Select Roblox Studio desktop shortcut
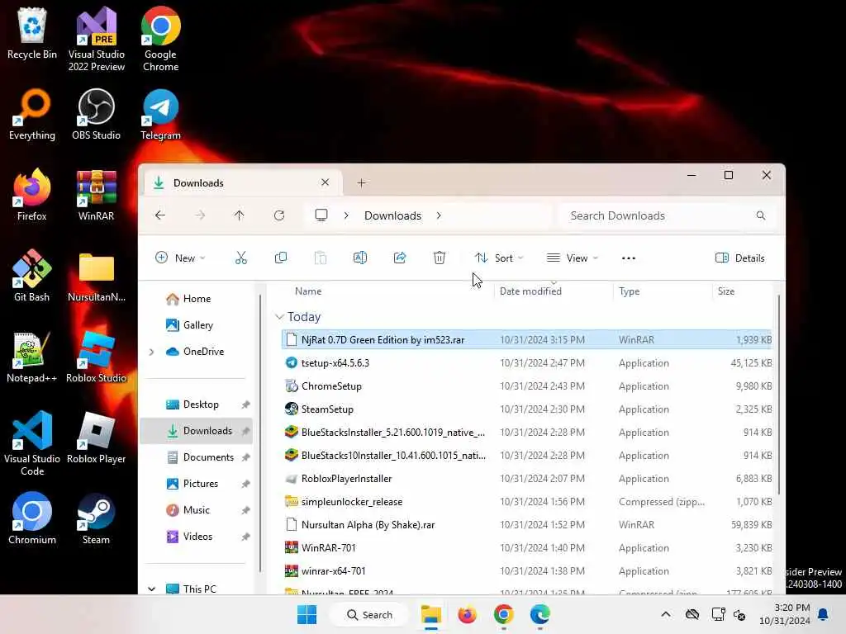 (96, 357)
